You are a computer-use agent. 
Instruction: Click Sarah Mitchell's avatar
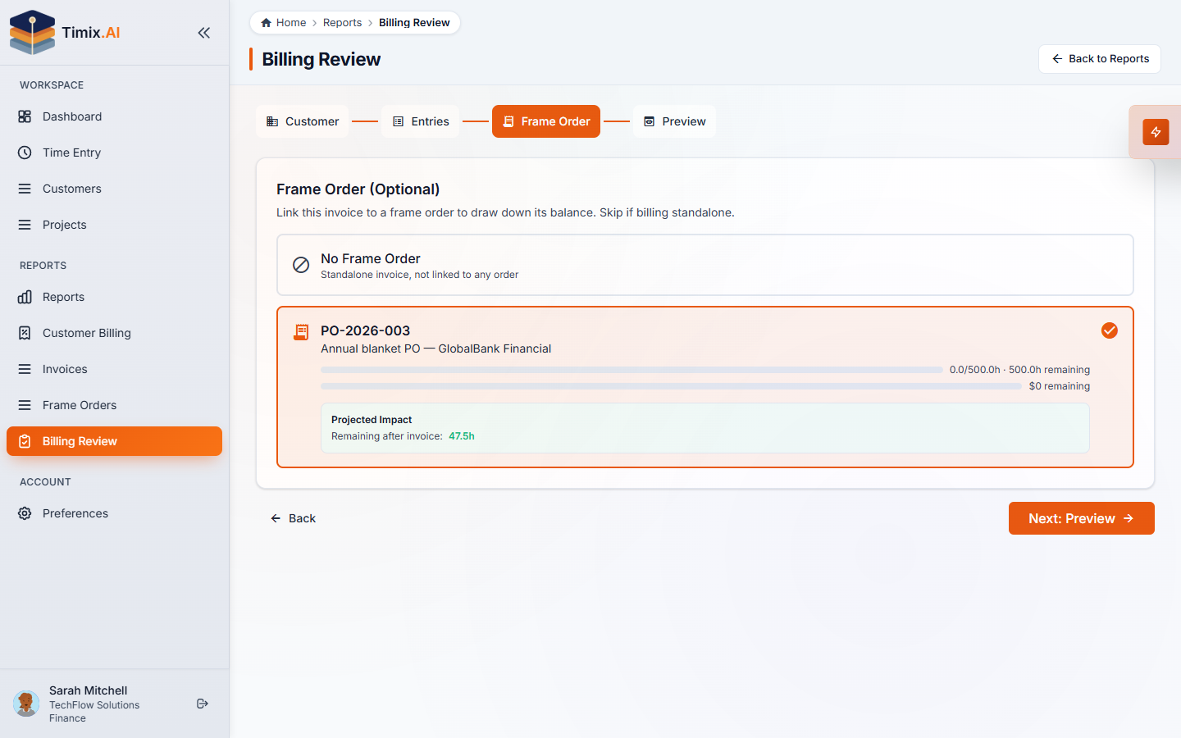click(x=26, y=704)
